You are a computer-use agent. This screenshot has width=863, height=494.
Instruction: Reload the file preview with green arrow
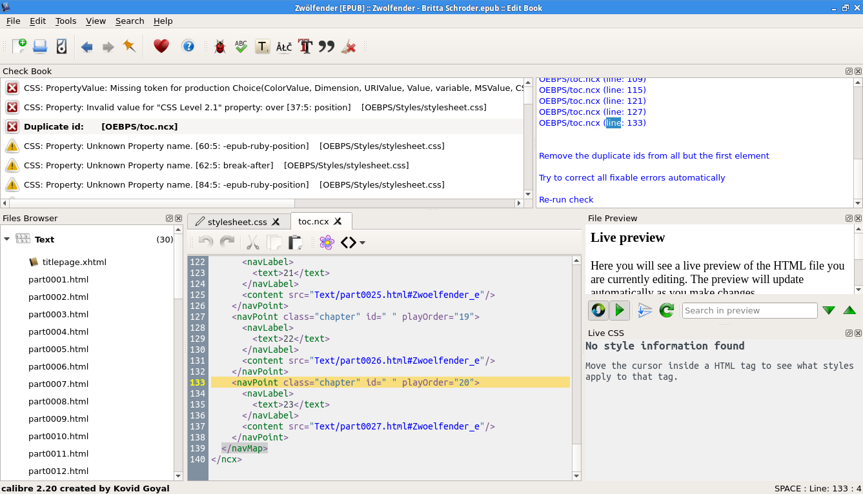[666, 310]
